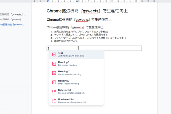Select the 'Text' menu entry
This screenshot has height=114, width=171.
click(76, 54)
